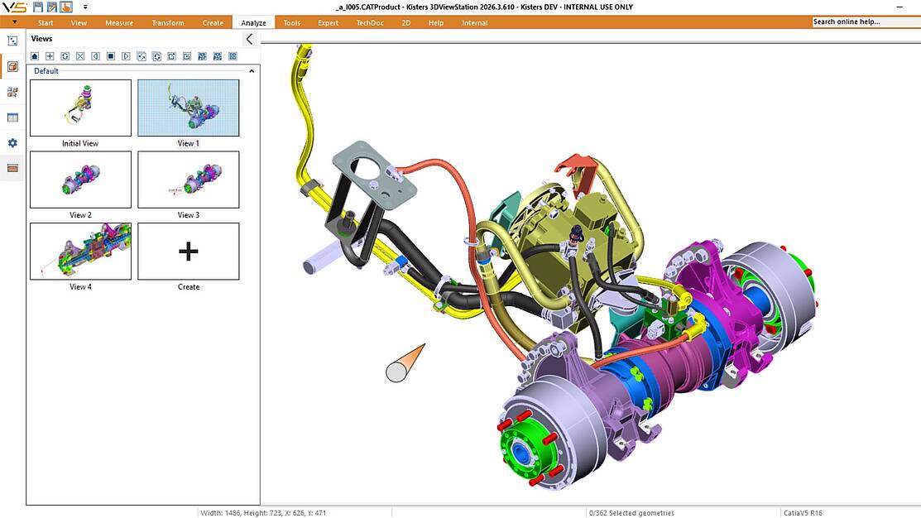Image resolution: width=921 pixels, height=518 pixels.
Task: Open the settings gear sidebar icon
Action: (x=12, y=142)
